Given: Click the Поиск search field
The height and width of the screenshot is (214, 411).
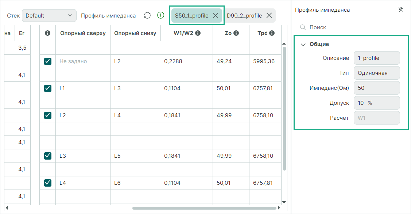Looking at the screenshot, I should 350,27.
